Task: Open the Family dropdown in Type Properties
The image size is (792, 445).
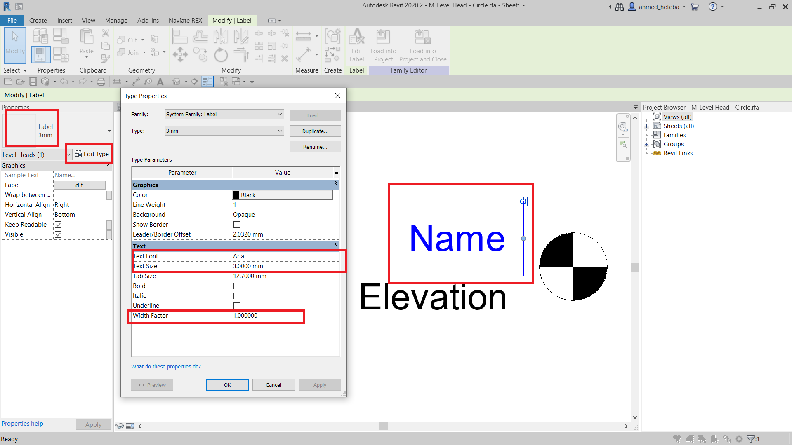Action: tap(224, 114)
